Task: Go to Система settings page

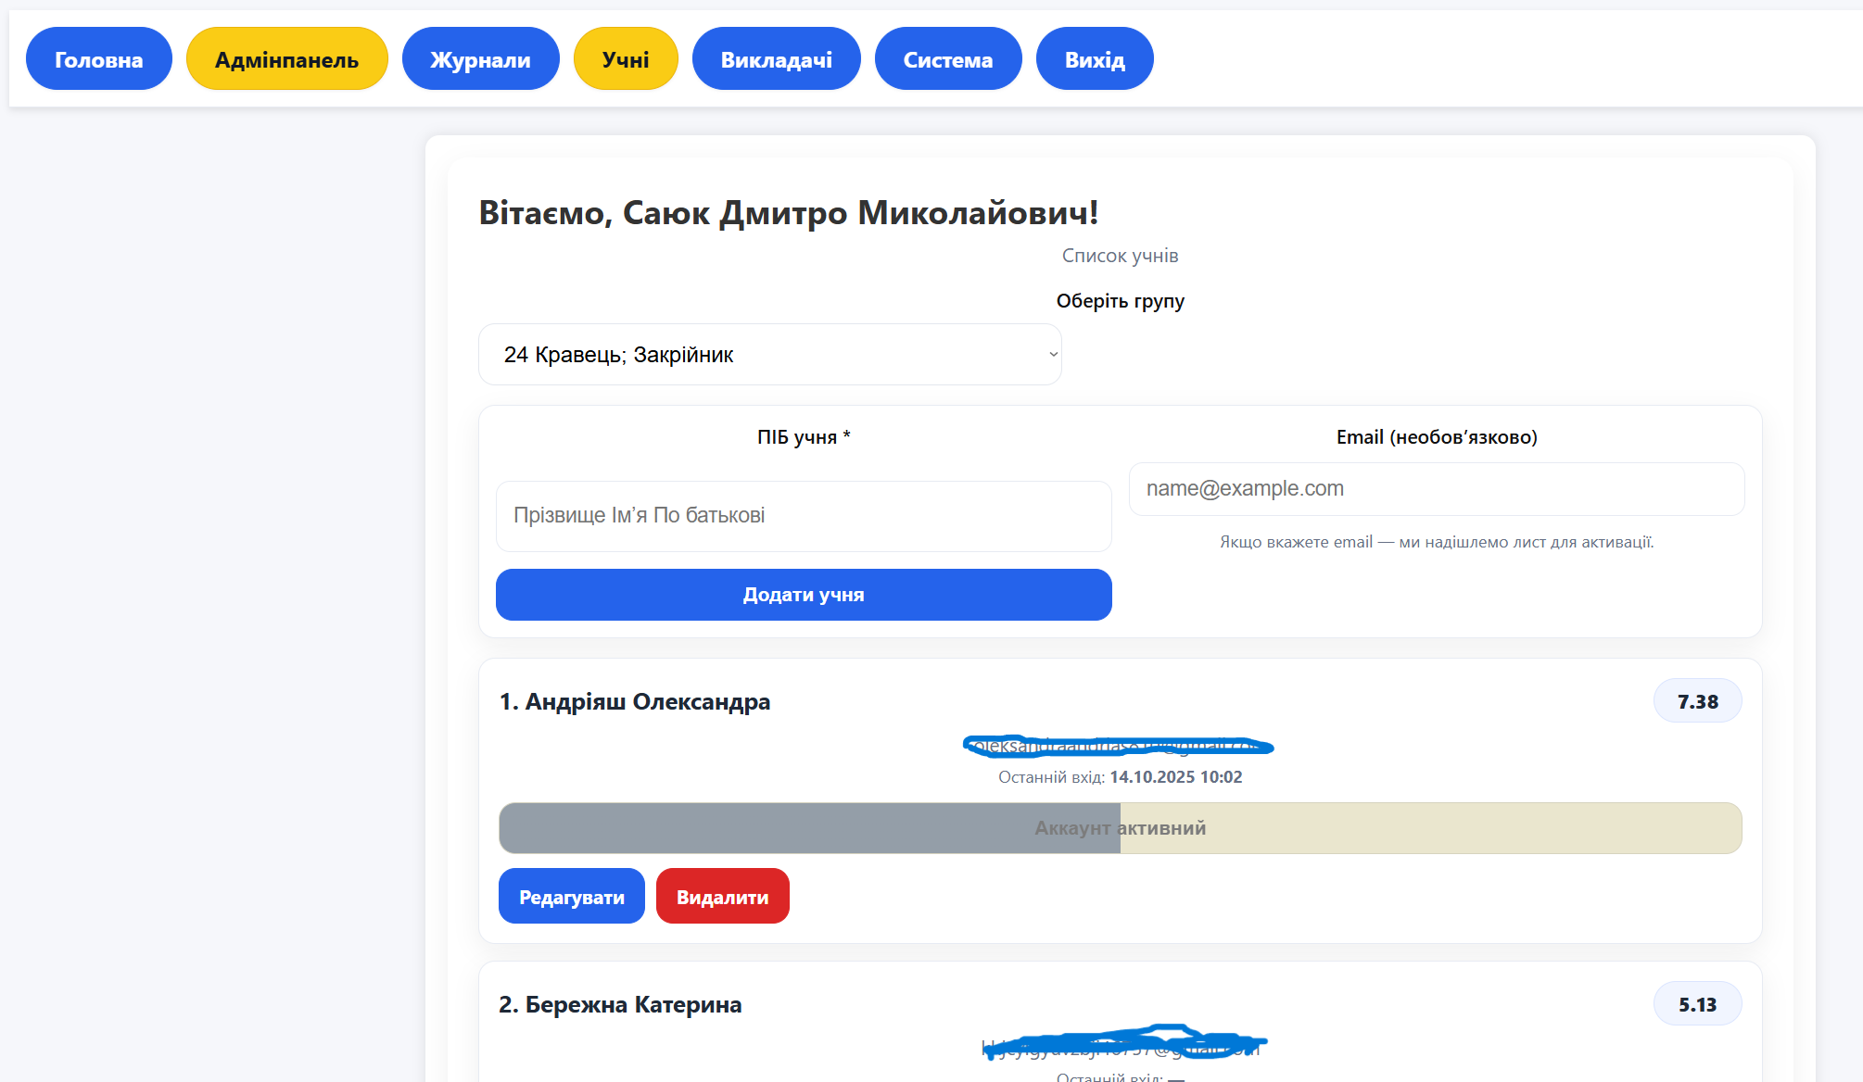Action: [x=947, y=59]
